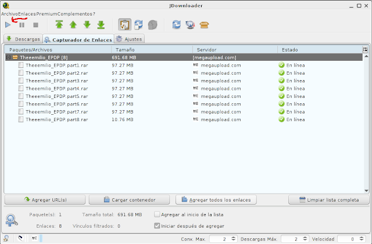Click 10.76 MB size of part8.rar

pyautogui.click(x=123, y=119)
